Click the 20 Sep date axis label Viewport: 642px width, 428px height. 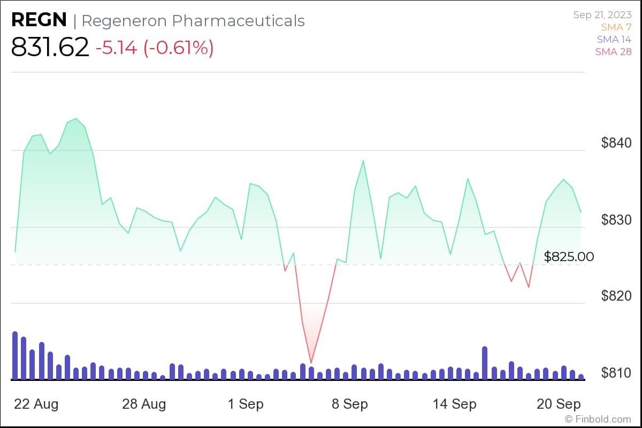(x=559, y=404)
